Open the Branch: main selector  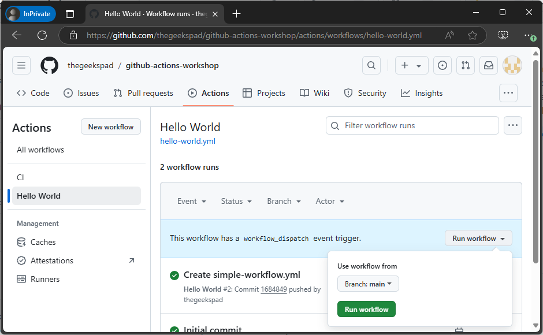368,284
